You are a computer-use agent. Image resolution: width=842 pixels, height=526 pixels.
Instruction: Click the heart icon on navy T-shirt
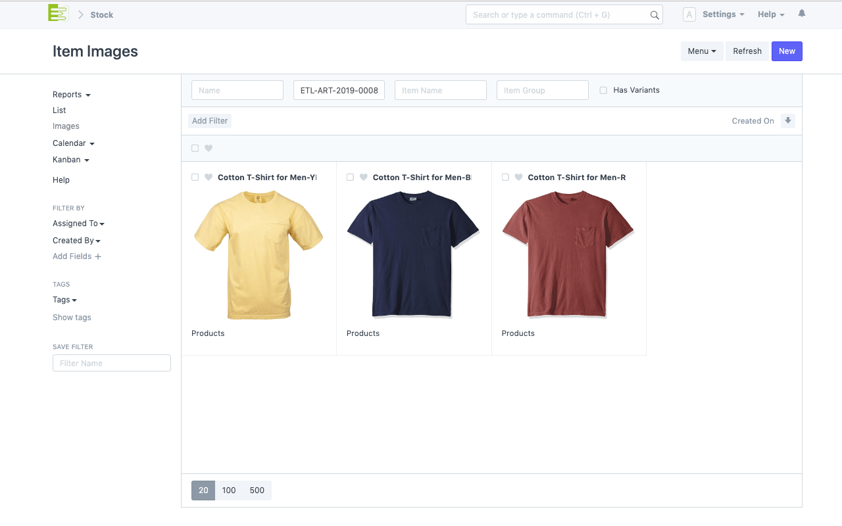click(x=364, y=178)
